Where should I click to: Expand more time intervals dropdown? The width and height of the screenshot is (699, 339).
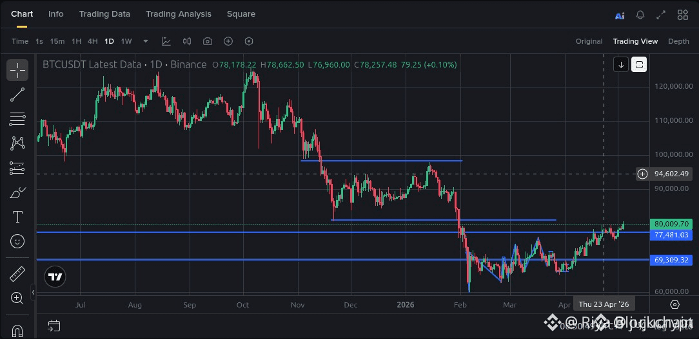click(x=145, y=41)
